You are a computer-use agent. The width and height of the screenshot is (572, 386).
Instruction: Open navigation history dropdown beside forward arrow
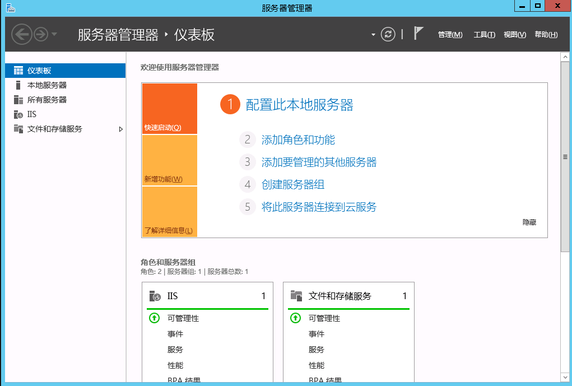tap(54, 34)
